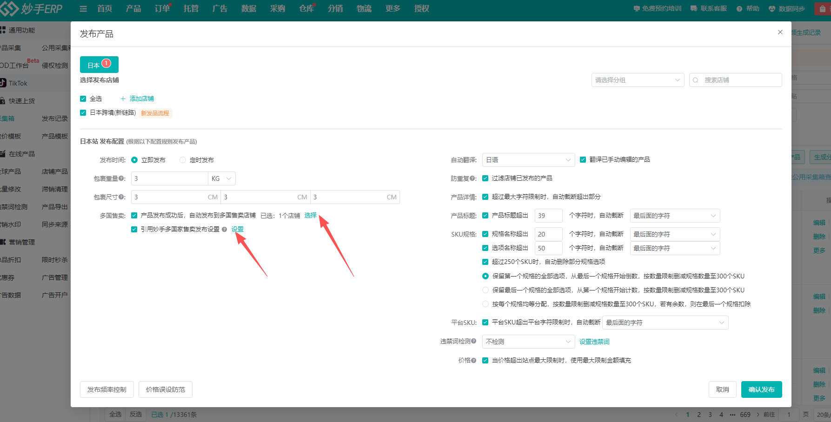Select the 立即发布 radio option
The width and height of the screenshot is (831, 422).
[134, 160]
